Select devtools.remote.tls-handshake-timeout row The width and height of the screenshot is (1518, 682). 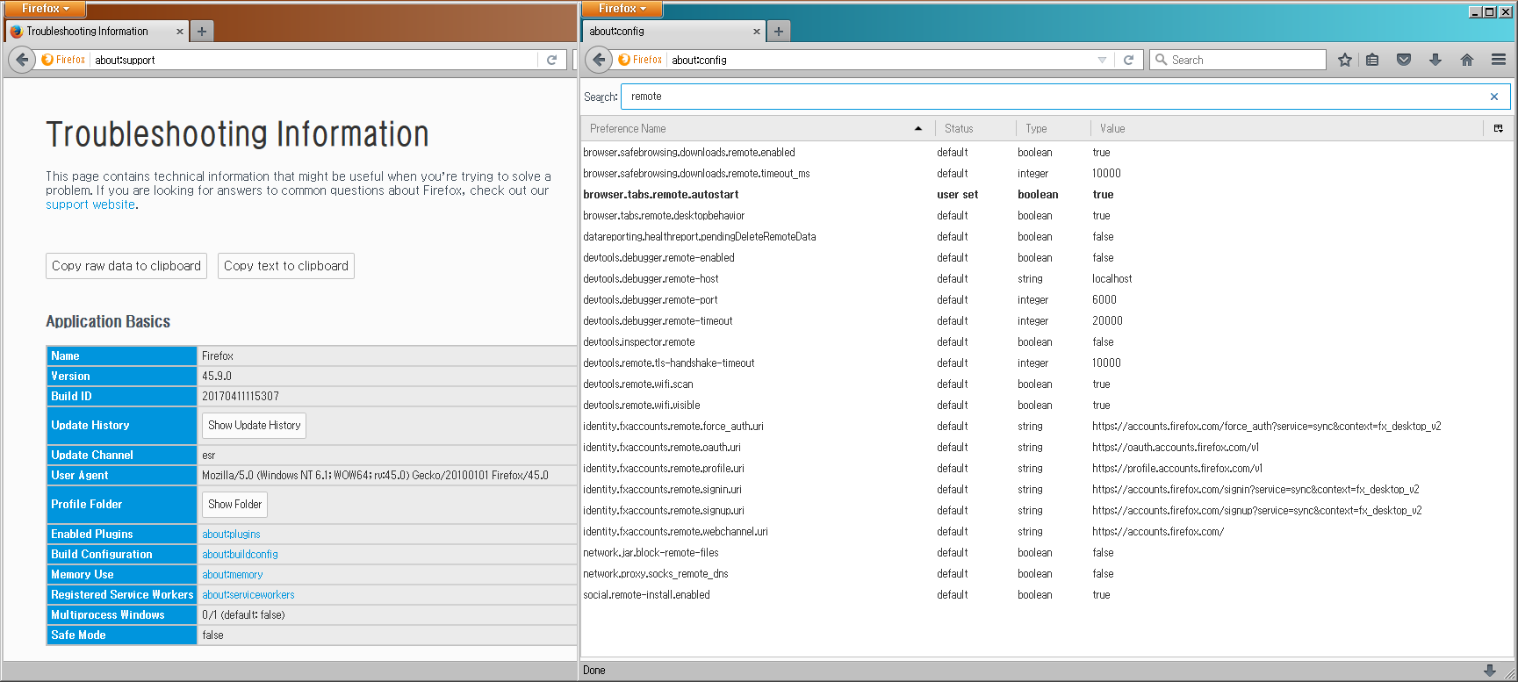[x=1048, y=363]
